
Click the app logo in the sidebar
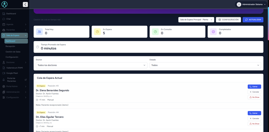tap(5, 4)
